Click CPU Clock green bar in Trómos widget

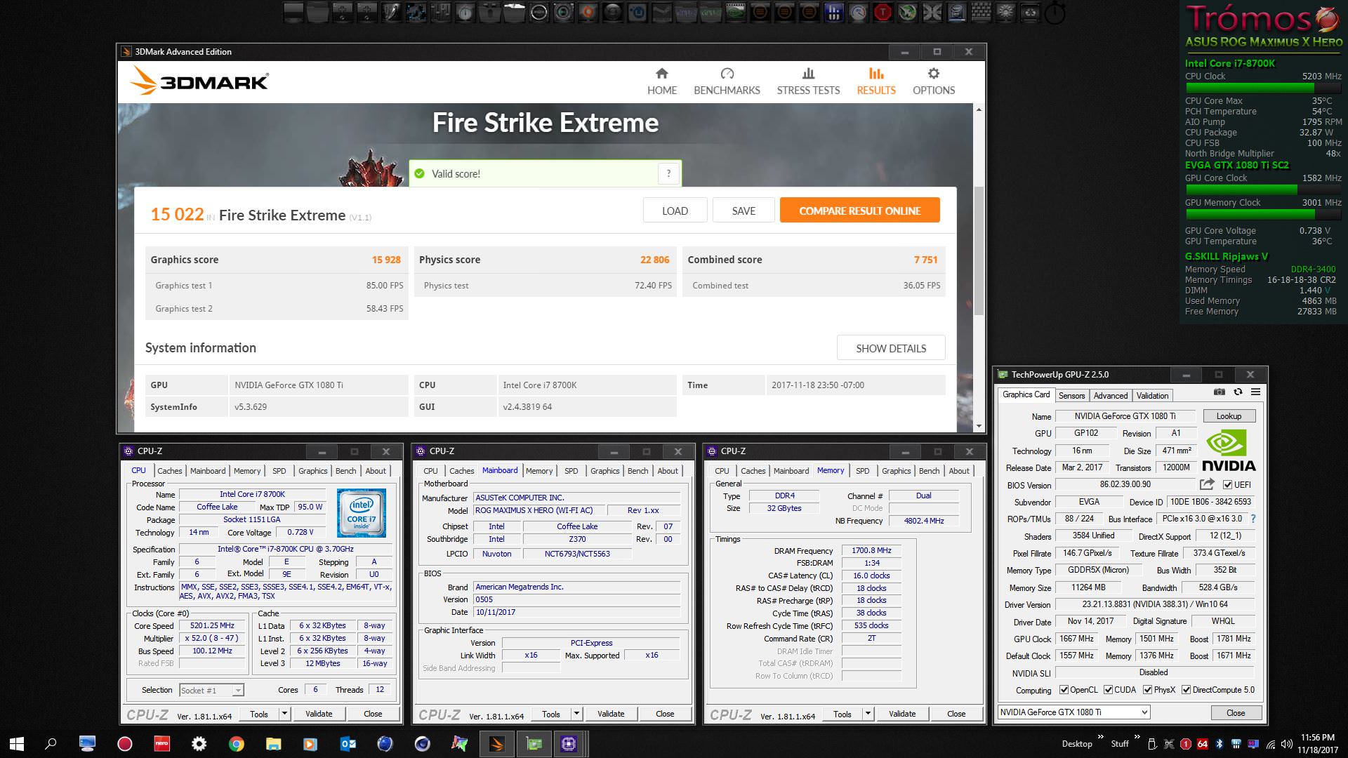click(1263, 88)
